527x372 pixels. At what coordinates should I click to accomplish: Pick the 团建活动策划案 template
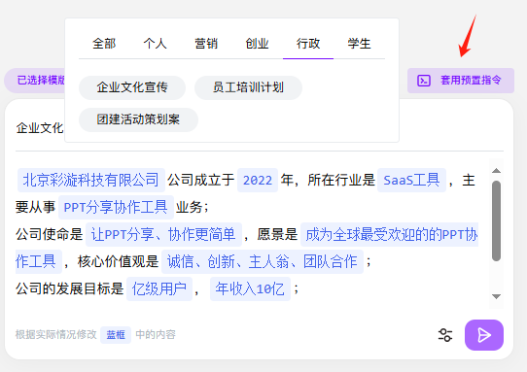point(138,119)
